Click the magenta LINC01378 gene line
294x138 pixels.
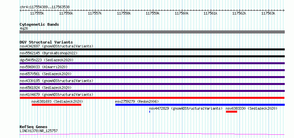[x=152, y=134]
